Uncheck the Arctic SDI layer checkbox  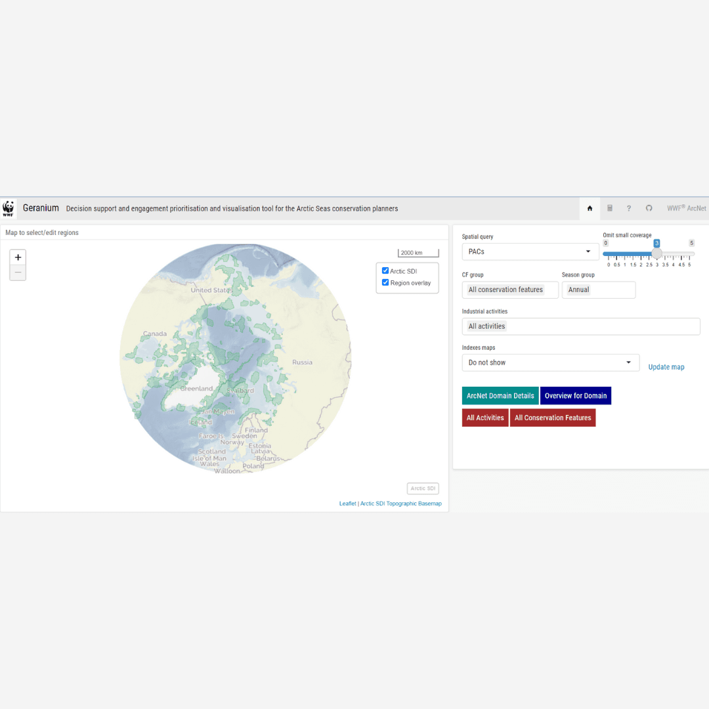(x=385, y=270)
